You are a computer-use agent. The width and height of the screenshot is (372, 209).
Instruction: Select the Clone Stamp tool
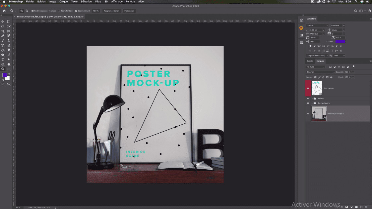(9, 40)
